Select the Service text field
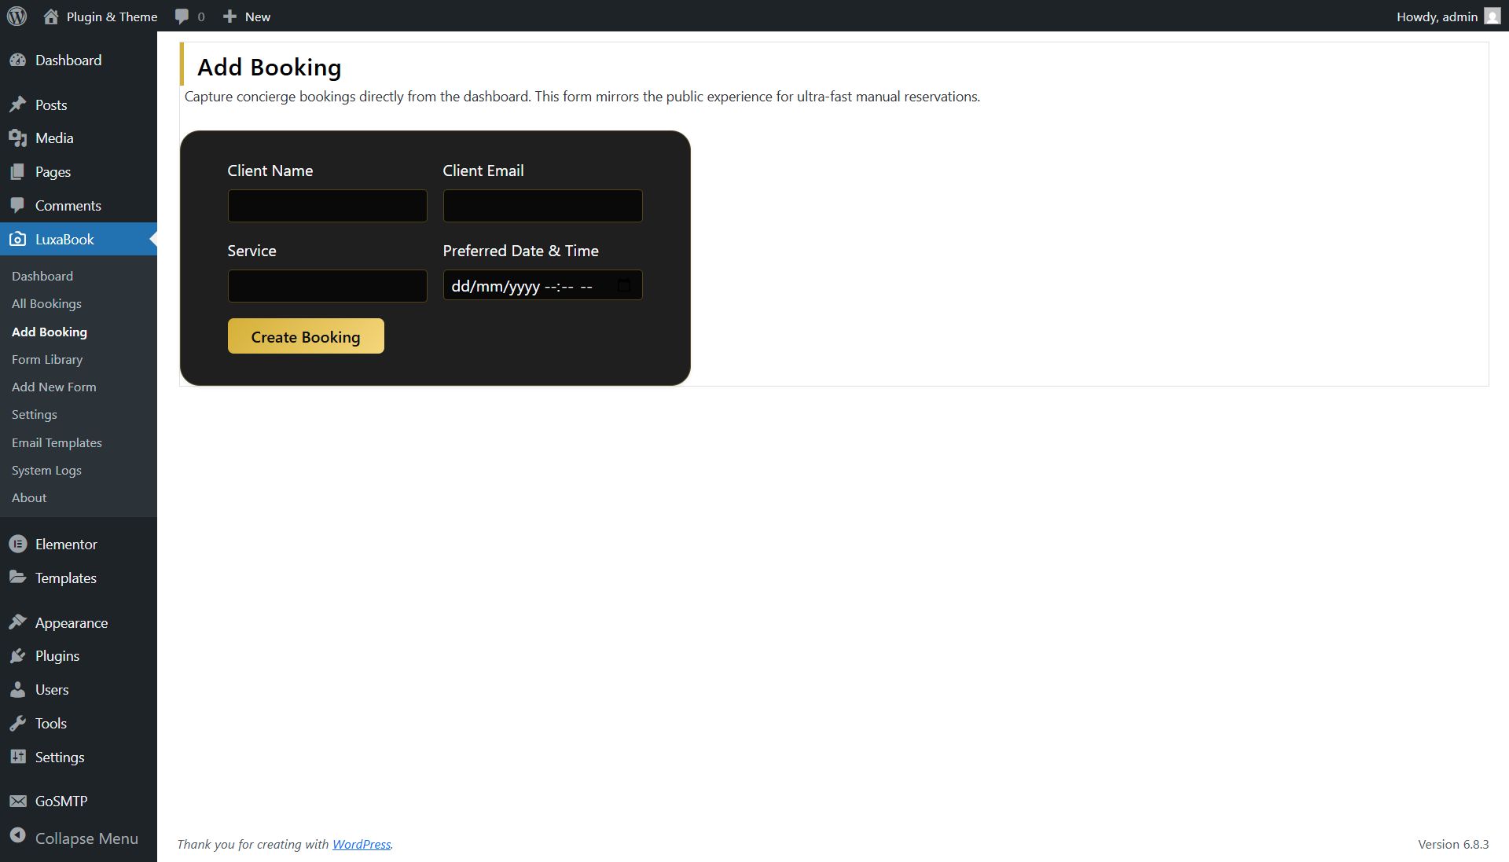Viewport: 1509px width, 862px height. [x=327, y=286]
